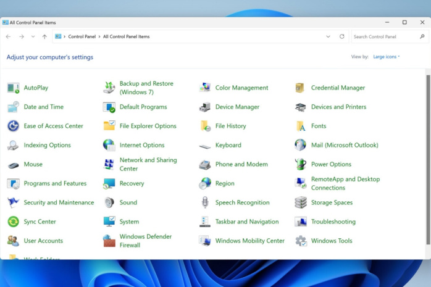This screenshot has width=431, height=287.
Task: Open recent locations chevron dropdown
Action: click(33, 36)
